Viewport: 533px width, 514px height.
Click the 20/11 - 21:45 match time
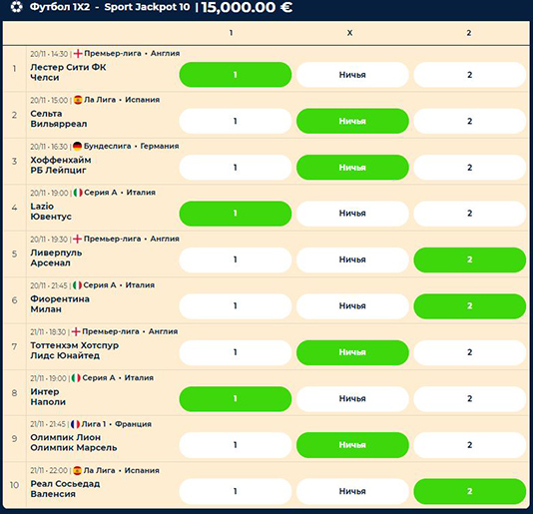(49, 285)
